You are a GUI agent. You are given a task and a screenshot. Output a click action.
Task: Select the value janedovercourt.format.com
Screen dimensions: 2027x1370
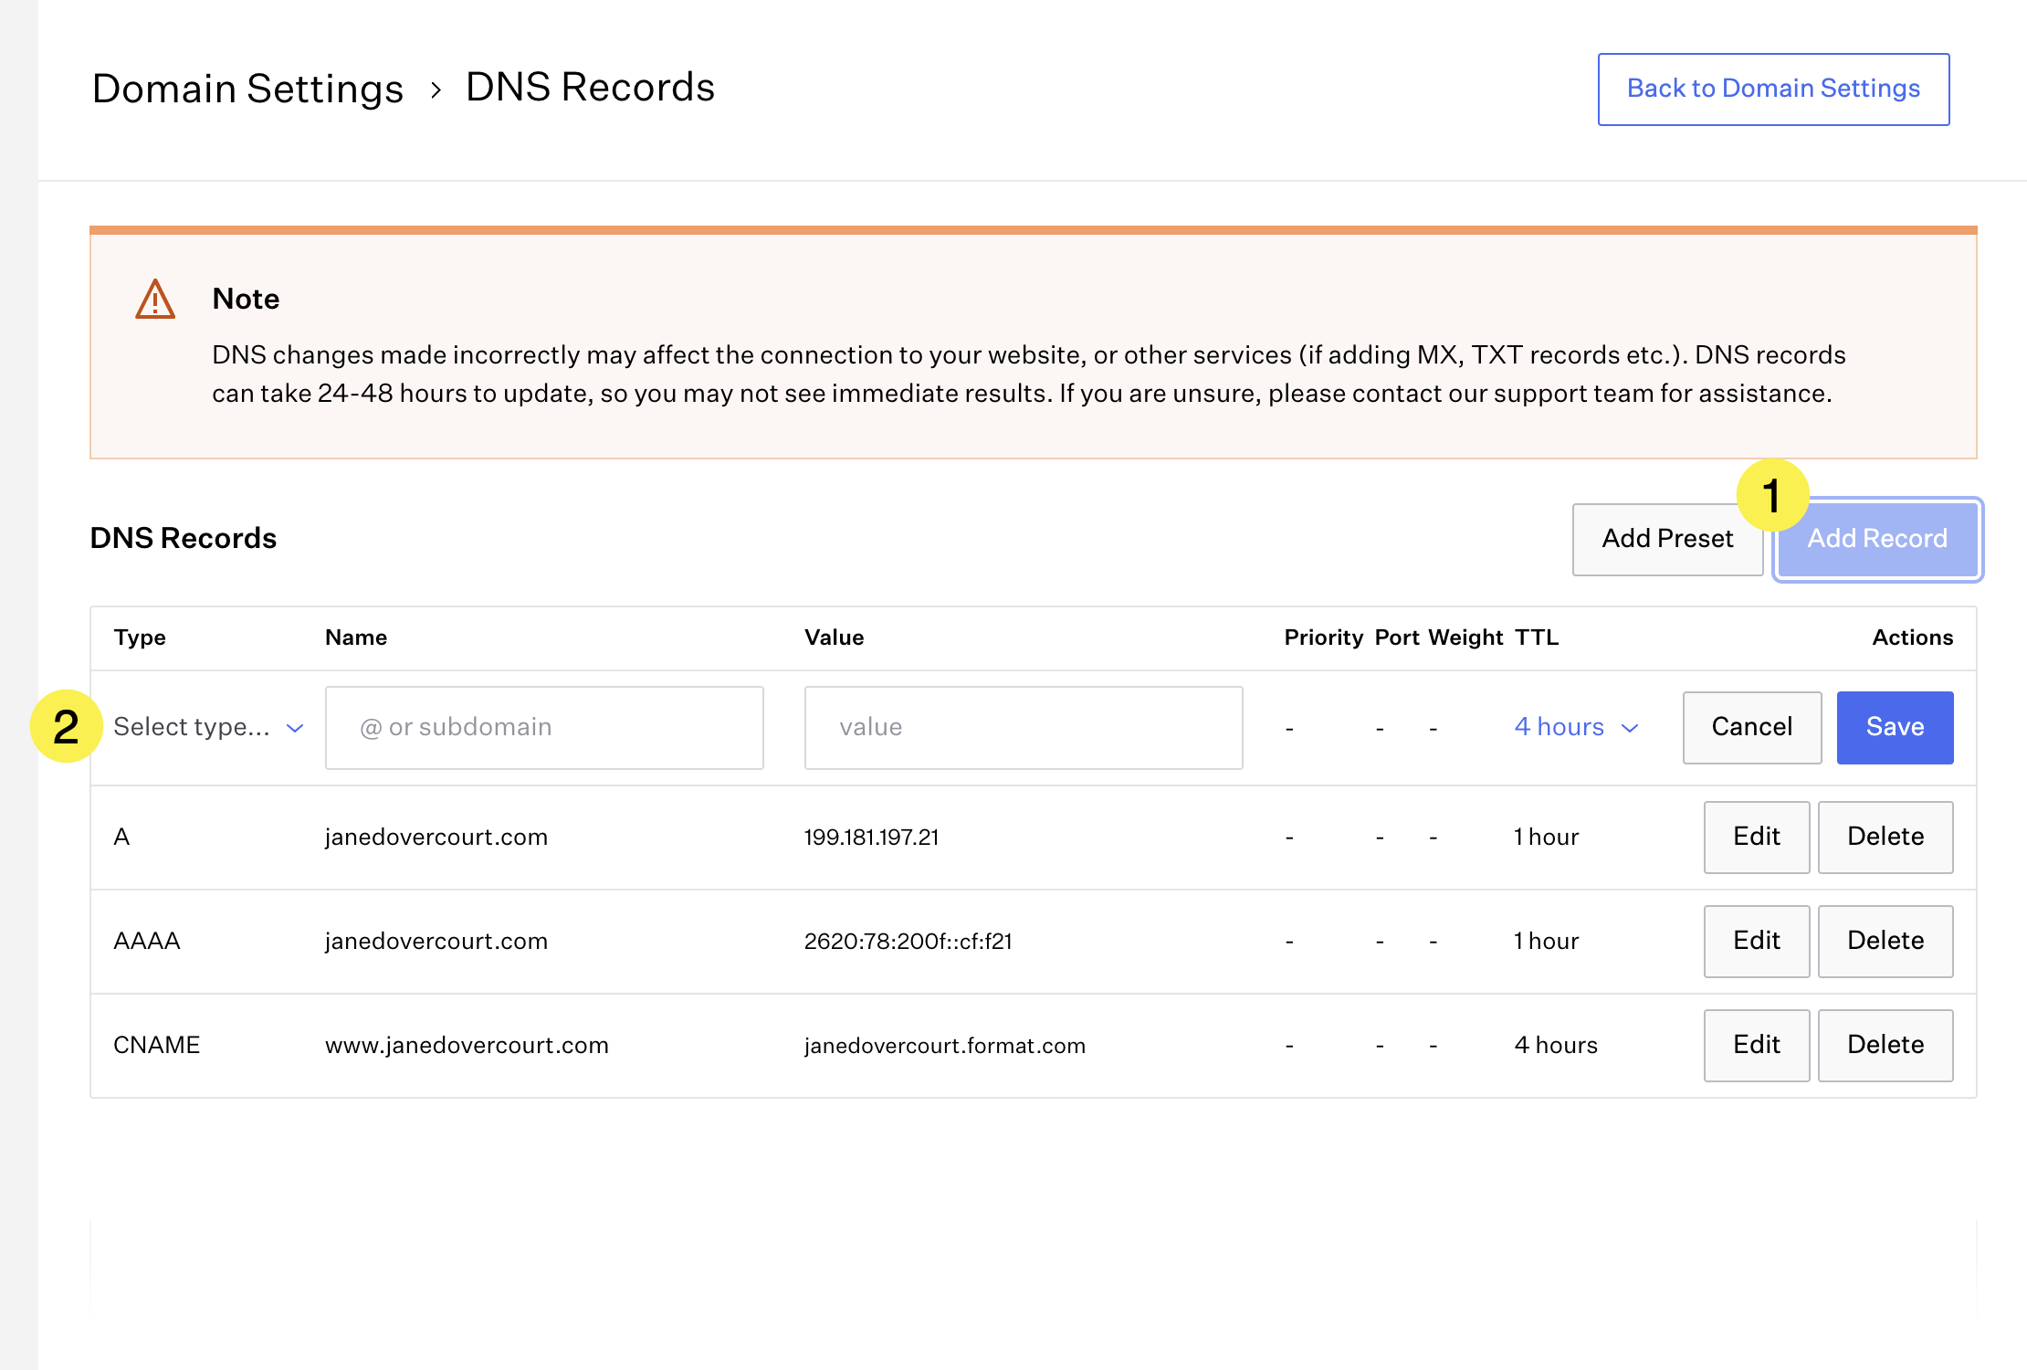944,1045
